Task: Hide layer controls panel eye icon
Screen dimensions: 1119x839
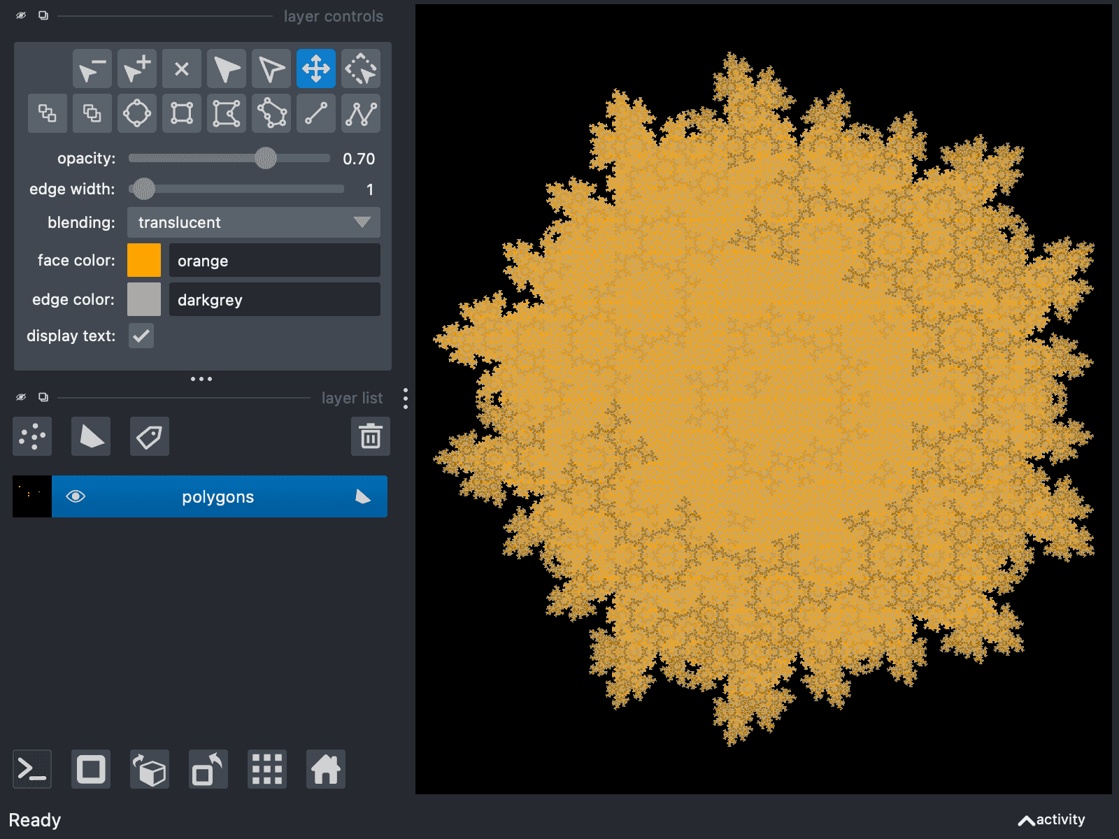Action: (21, 15)
